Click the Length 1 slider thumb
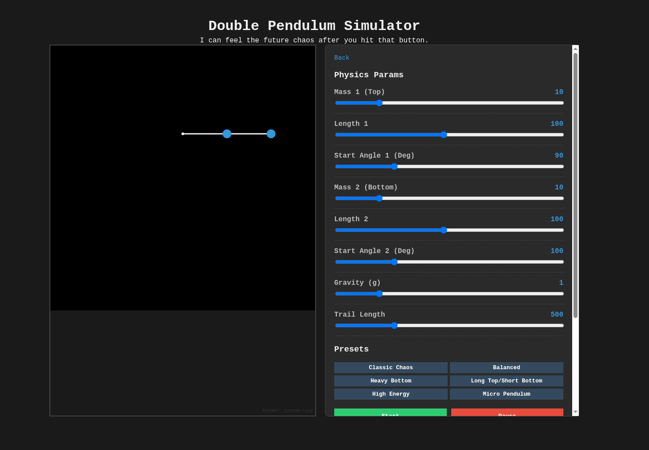 (444, 135)
